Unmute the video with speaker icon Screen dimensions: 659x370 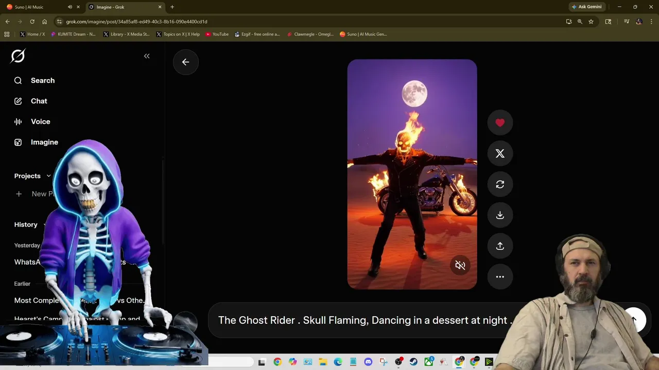click(460, 265)
